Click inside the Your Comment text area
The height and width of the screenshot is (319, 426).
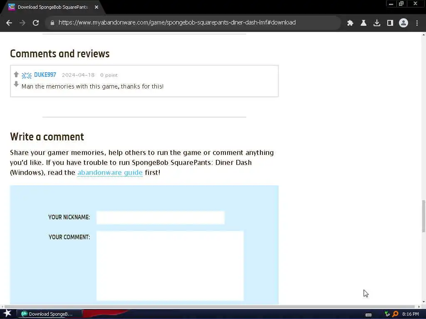pyautogui.click(x=170, y=266)
